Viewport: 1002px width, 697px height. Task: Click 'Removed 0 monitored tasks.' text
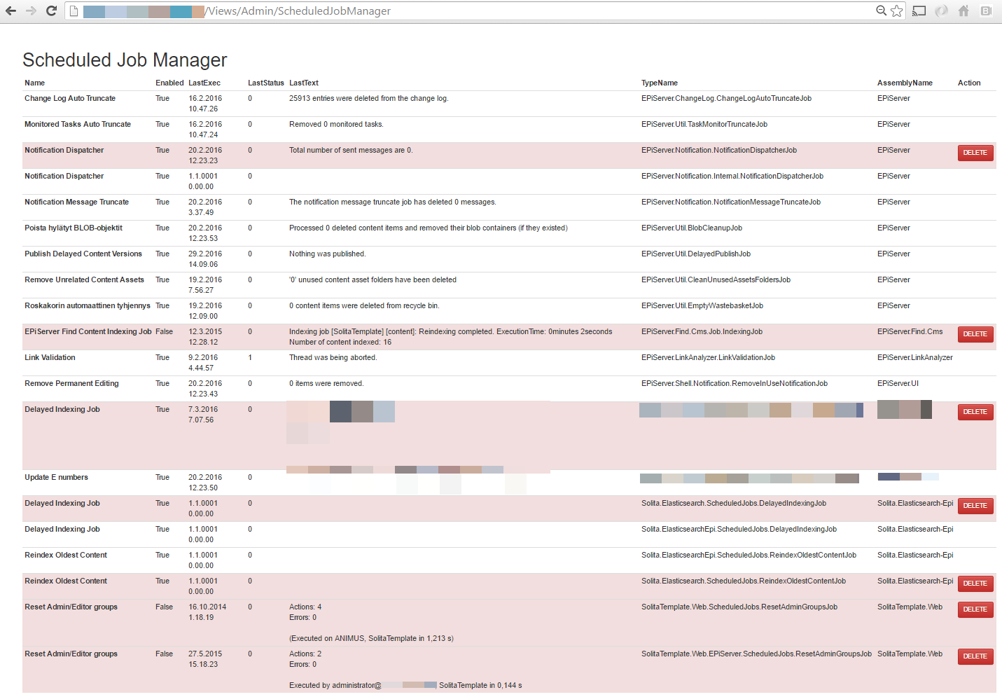(x=336, y=124)
